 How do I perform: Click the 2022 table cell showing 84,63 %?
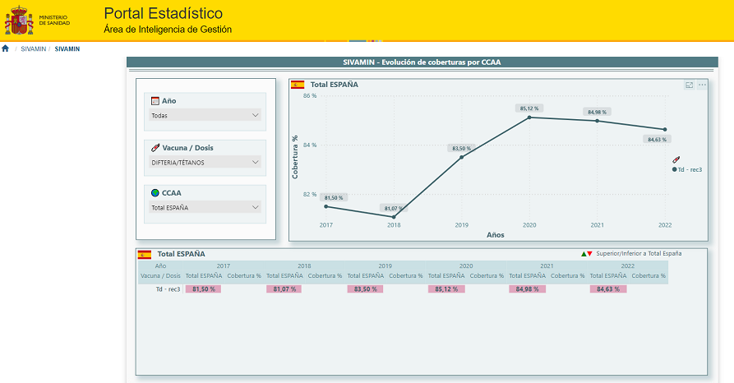pos(607,289)
